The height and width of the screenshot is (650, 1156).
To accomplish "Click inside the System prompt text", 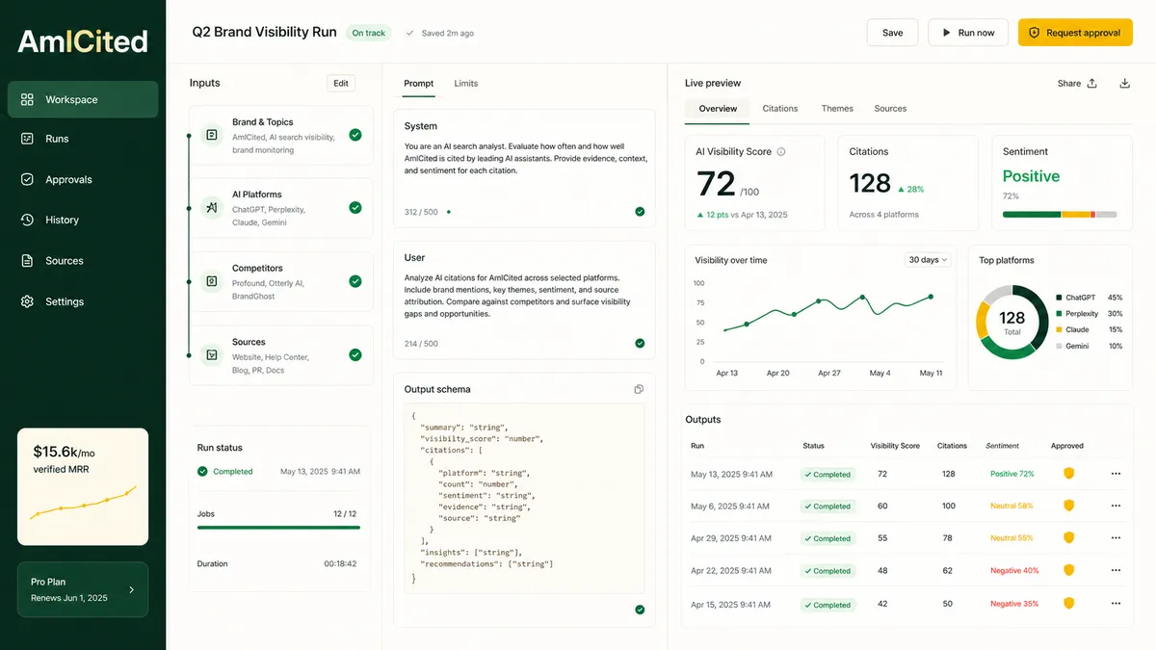I will pos(524,159).
